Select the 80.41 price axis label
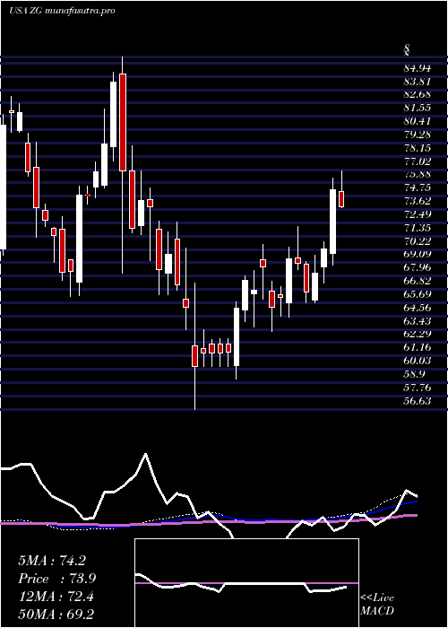The height and width of the screenshot is (628, 448). 418,121
